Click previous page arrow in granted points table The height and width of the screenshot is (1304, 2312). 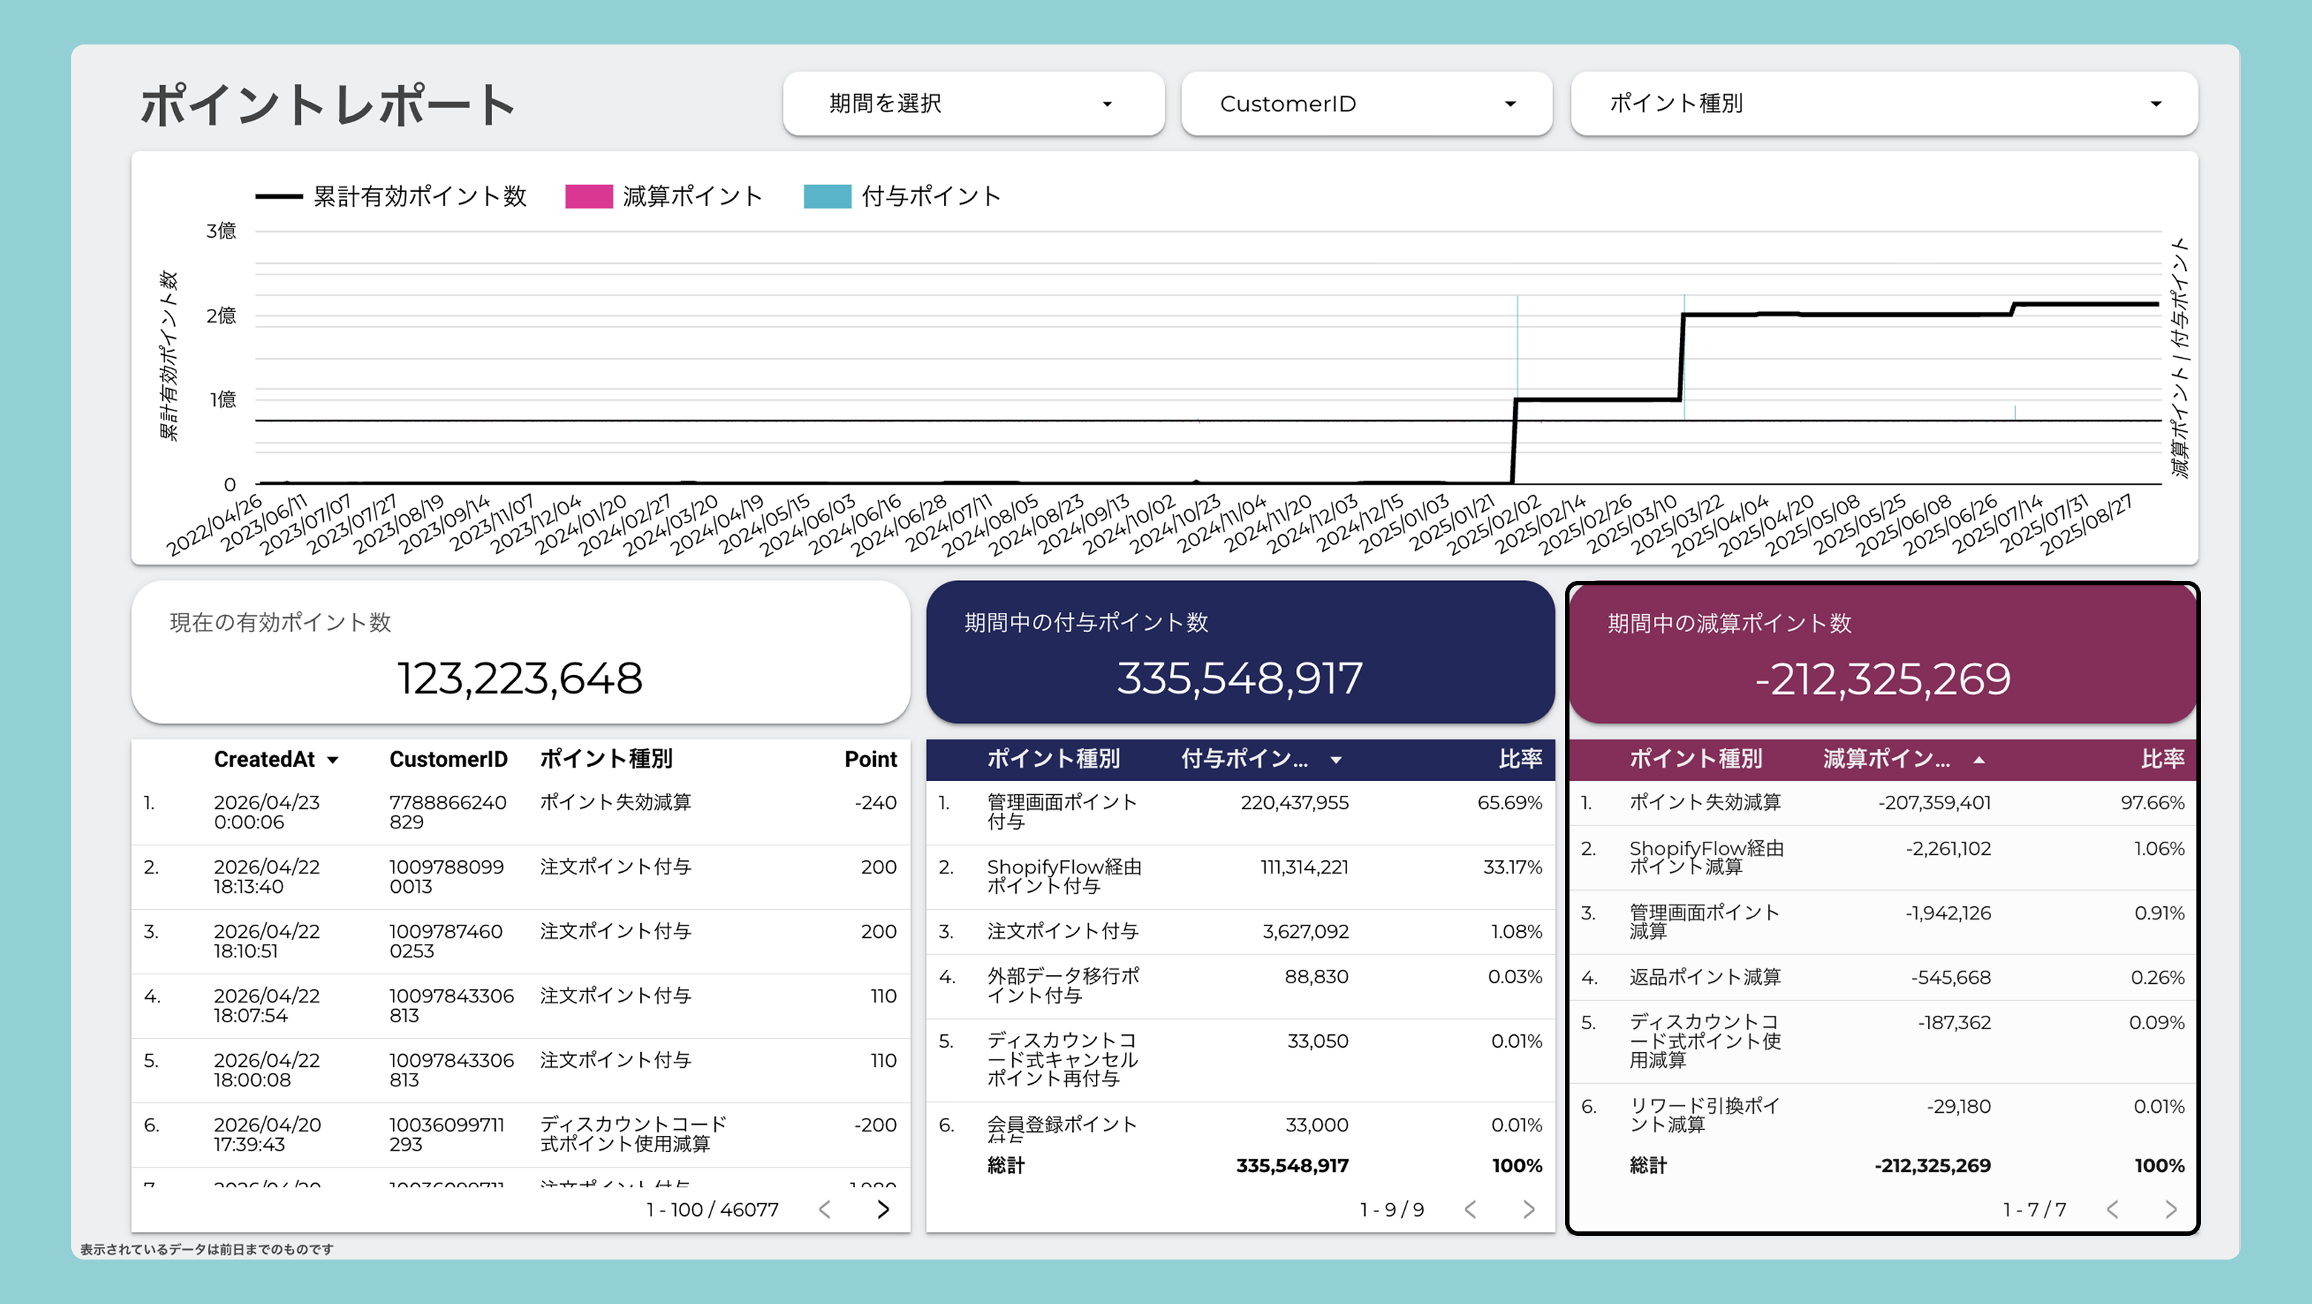(x=1470, y=1209)
